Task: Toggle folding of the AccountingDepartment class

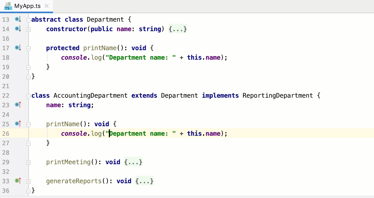Action: point(28,96)
